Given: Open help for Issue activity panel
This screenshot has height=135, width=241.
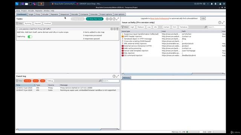Looking at the screenshot, I should point(220,22).
